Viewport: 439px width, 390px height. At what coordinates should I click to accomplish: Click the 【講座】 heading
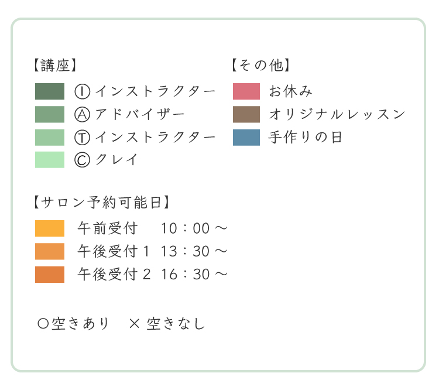click(55, 65)
